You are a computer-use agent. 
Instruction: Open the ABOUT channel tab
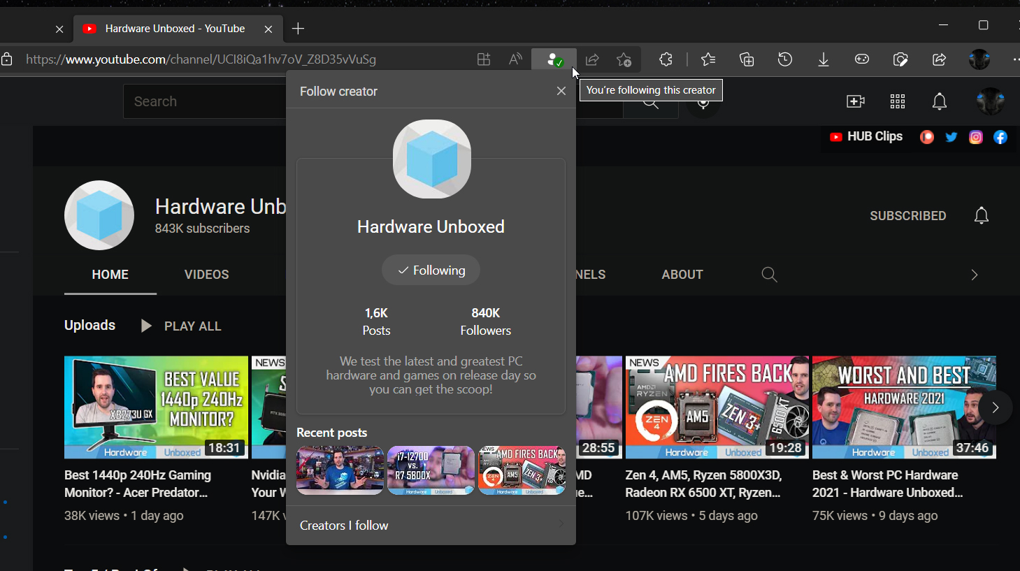click(x=682, y=275)
